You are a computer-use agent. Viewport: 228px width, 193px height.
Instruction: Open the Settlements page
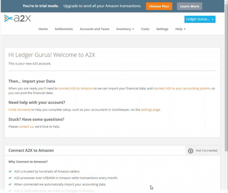64,29
